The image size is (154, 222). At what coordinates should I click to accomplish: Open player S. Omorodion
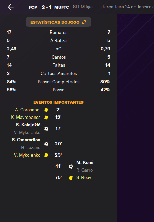point(26,140)
